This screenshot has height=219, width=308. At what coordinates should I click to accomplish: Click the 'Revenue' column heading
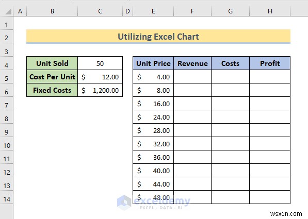click(x=192, y=63)
